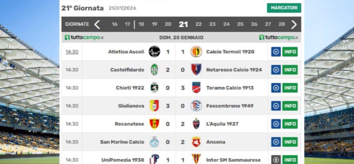Play video for Chieti vs Teramo match
The width and height of the screenshot is (354, 164).
pyautogui.click(x=276, y=88)
